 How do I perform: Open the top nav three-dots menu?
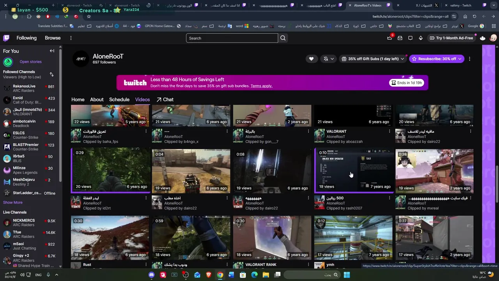(x=71, y=38)
